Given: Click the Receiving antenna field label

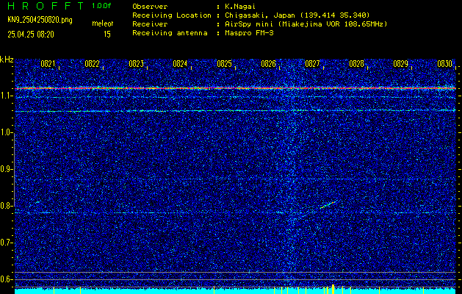Looking at the screenshot, I should pyautogui.click(x=170, y=33).
